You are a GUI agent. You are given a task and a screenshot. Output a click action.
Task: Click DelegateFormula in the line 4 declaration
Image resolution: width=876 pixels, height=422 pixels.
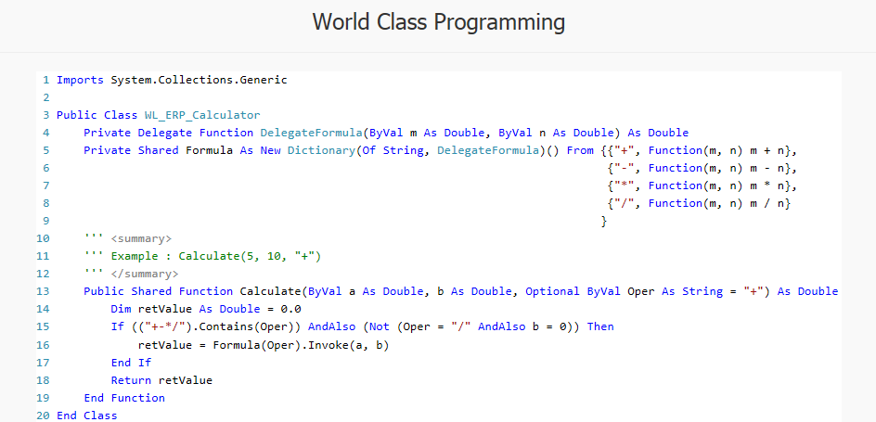[x=311, y=133]
